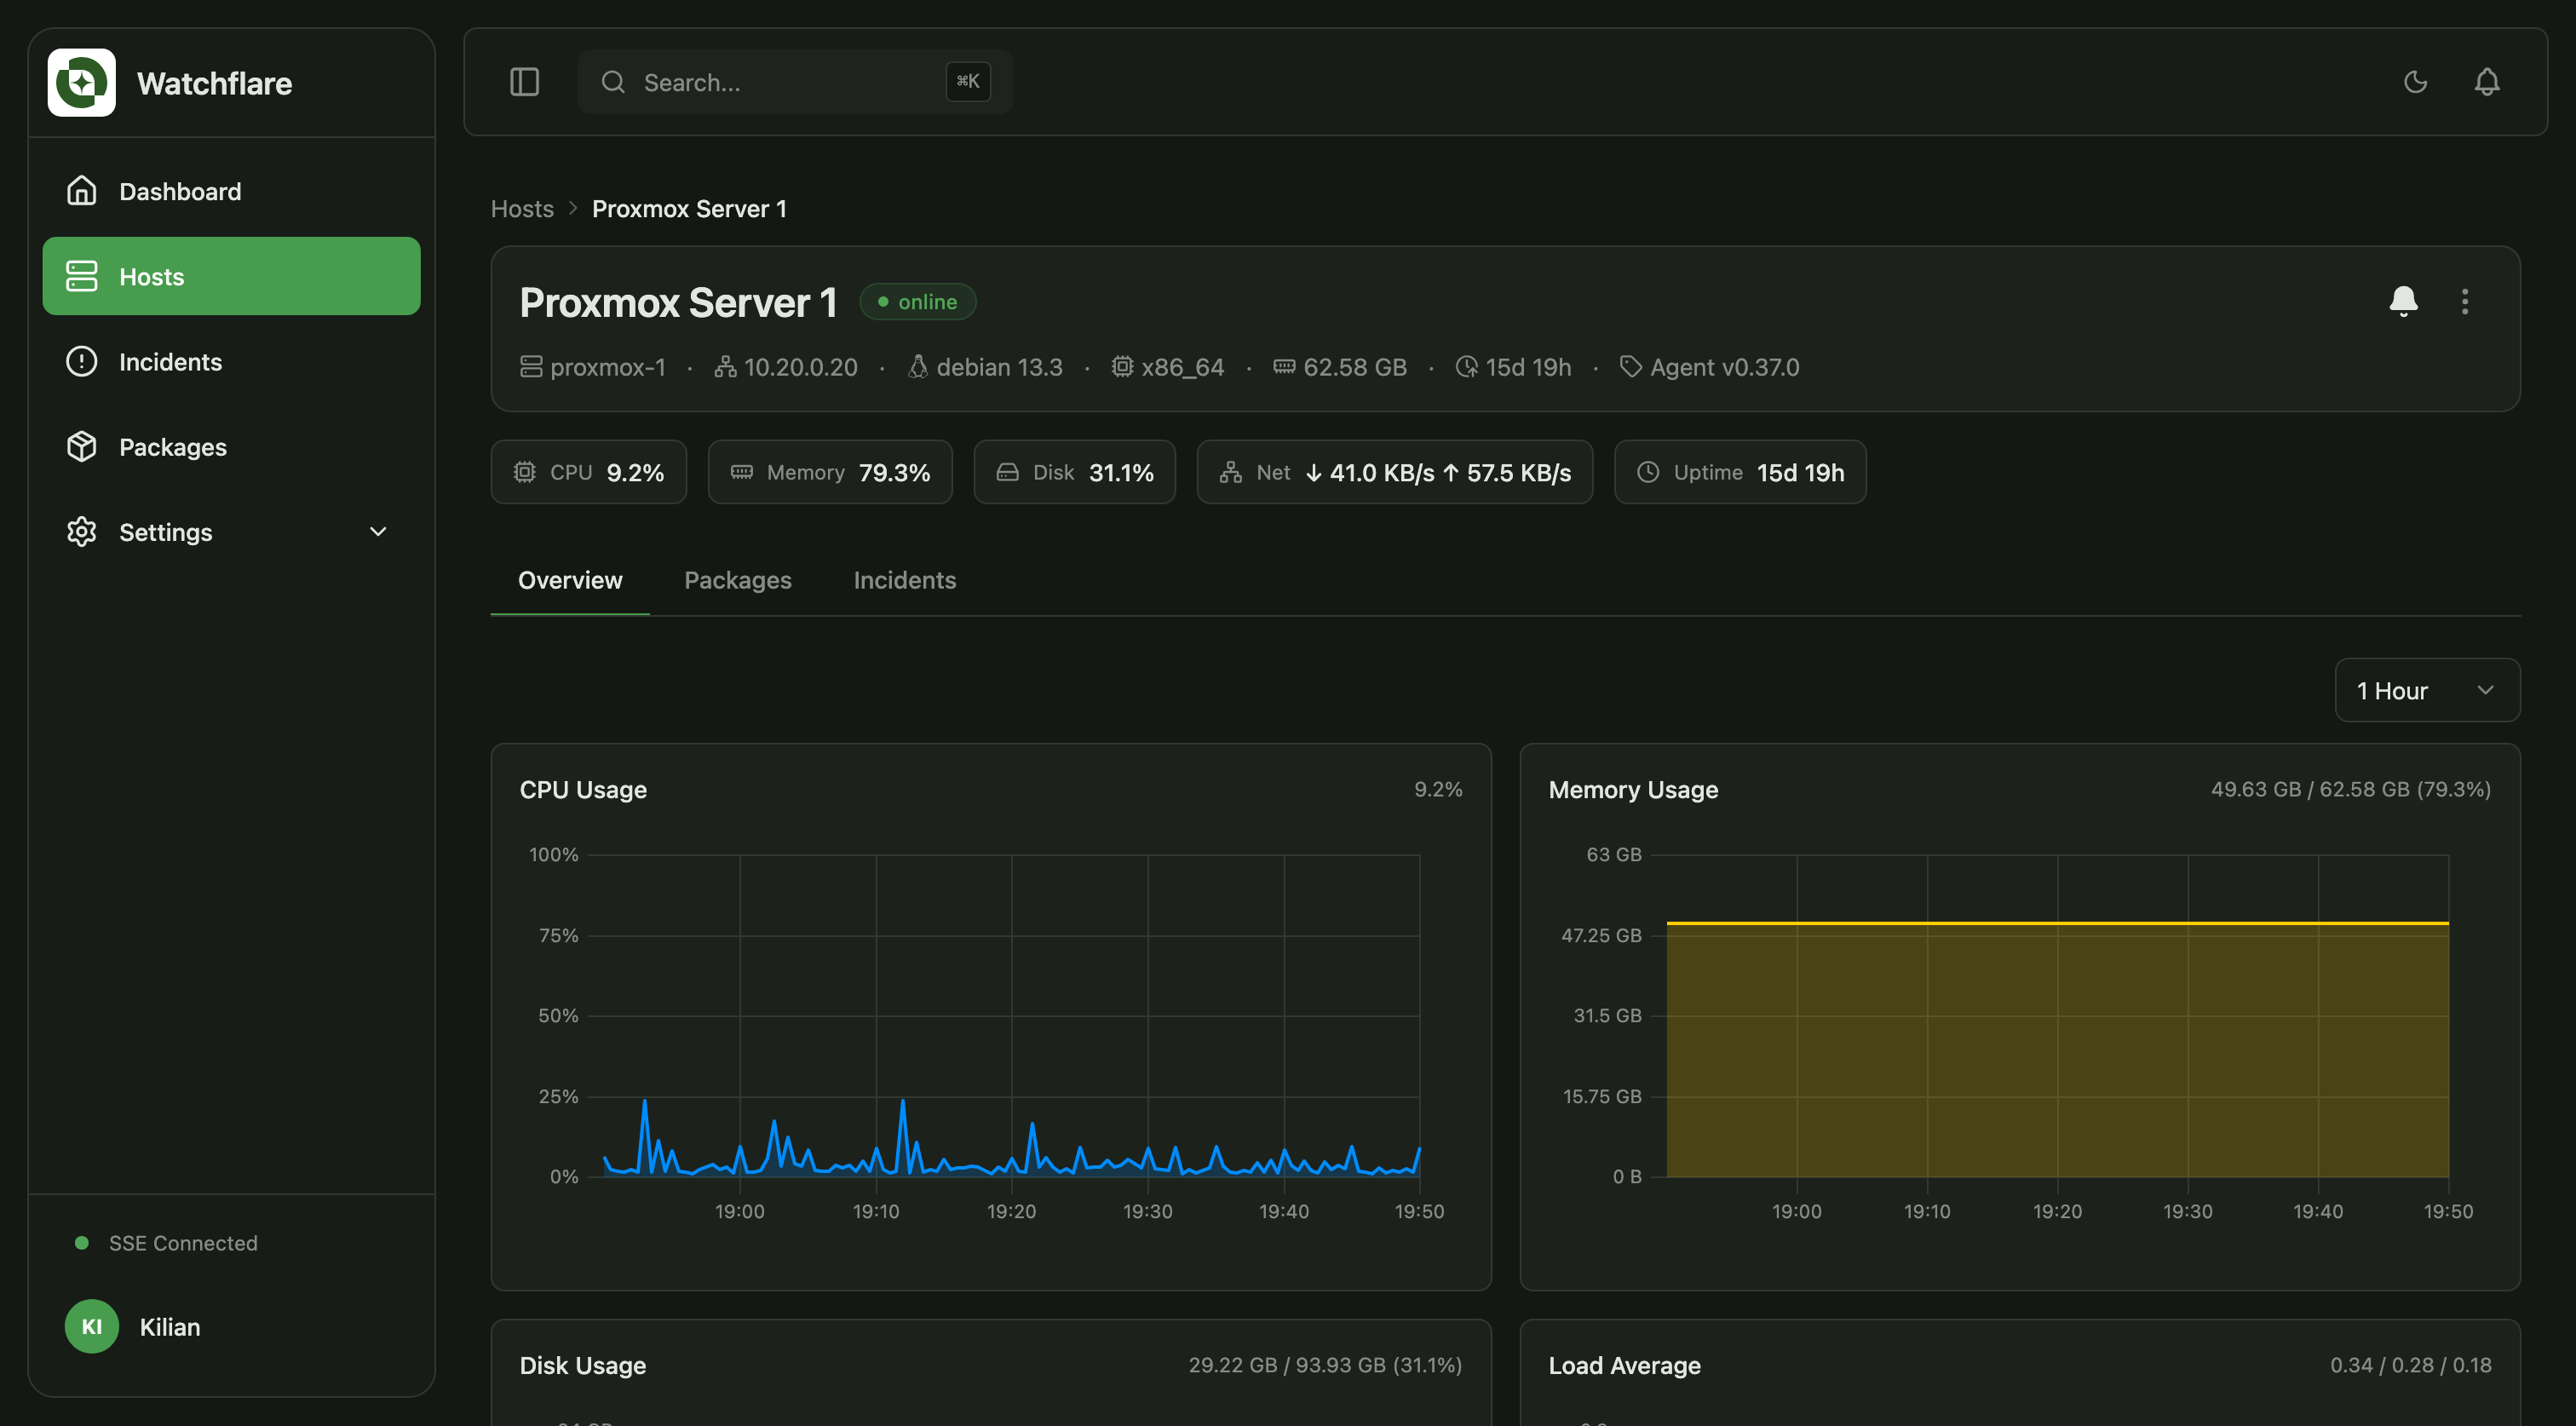Switch to the Overview tab
Image resolution: width=2576 pixels, height=1426 pixels.
click(570, 580)
